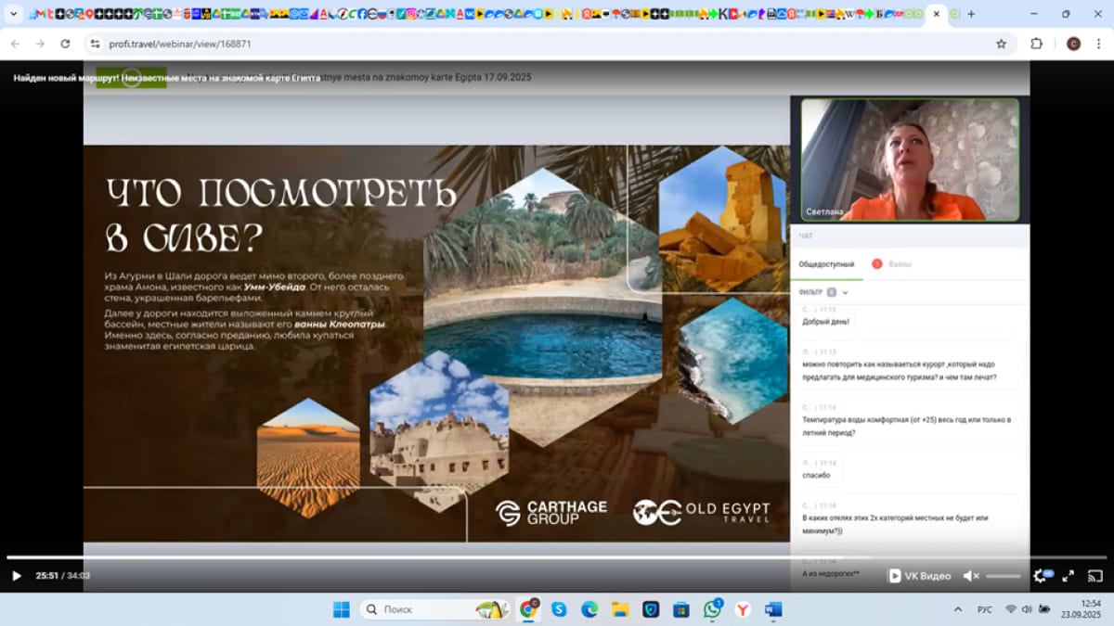Screen dimensions: 1114x626
Task: Open Yandex Browser from the taskbar
Action: [743, 609]
